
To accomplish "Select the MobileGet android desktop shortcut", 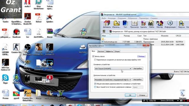I will tap(17, 79).
